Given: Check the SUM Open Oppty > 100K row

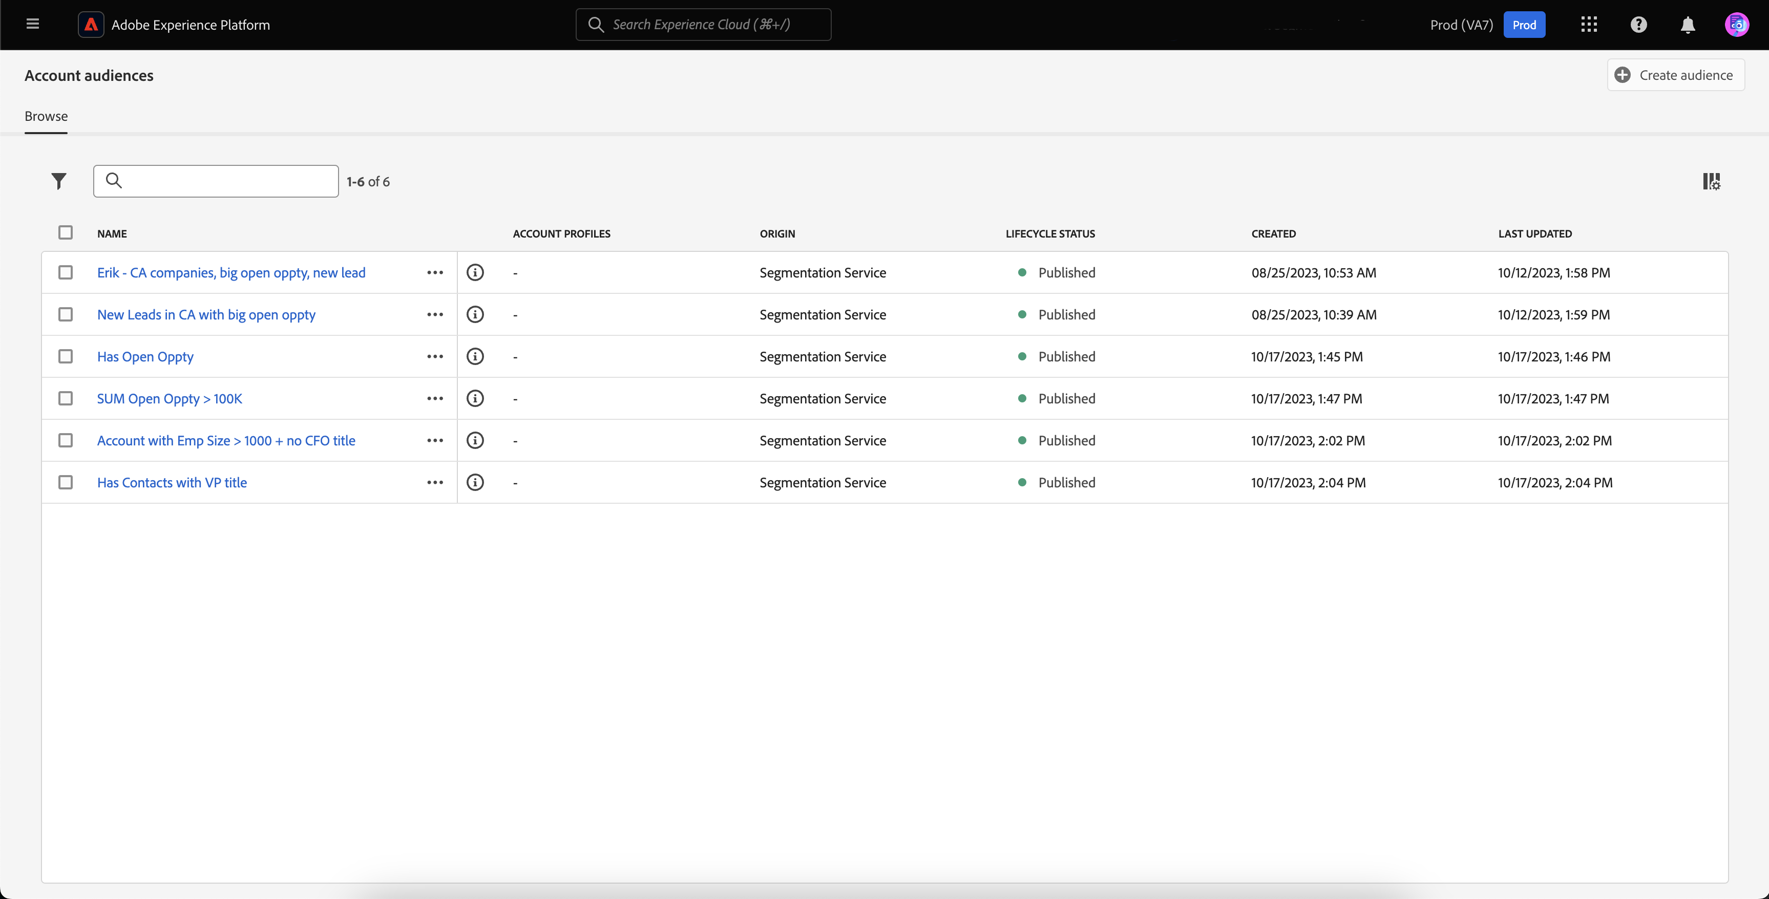Looking at the screenshot, I should [65, 399].
